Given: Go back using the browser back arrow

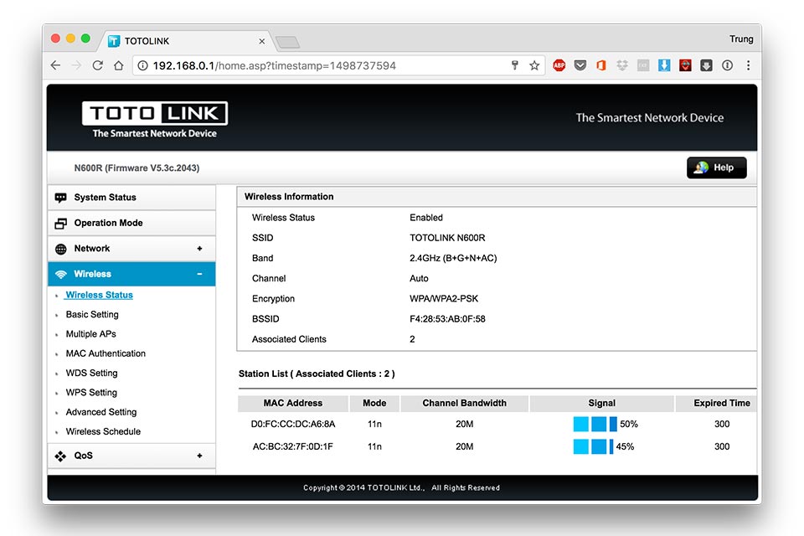Looking at the screenshot, I should [x=56, y=65].
